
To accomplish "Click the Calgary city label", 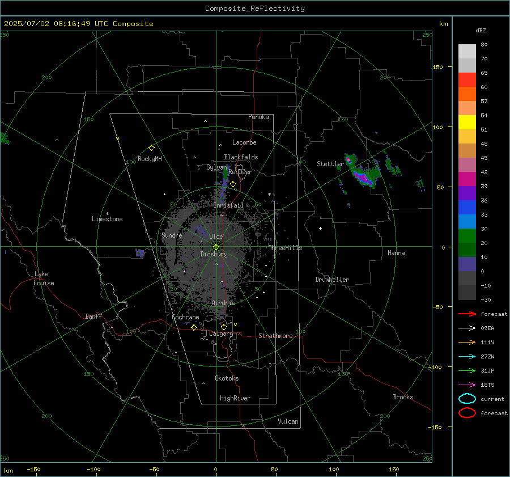I will [x=221, y=334].
